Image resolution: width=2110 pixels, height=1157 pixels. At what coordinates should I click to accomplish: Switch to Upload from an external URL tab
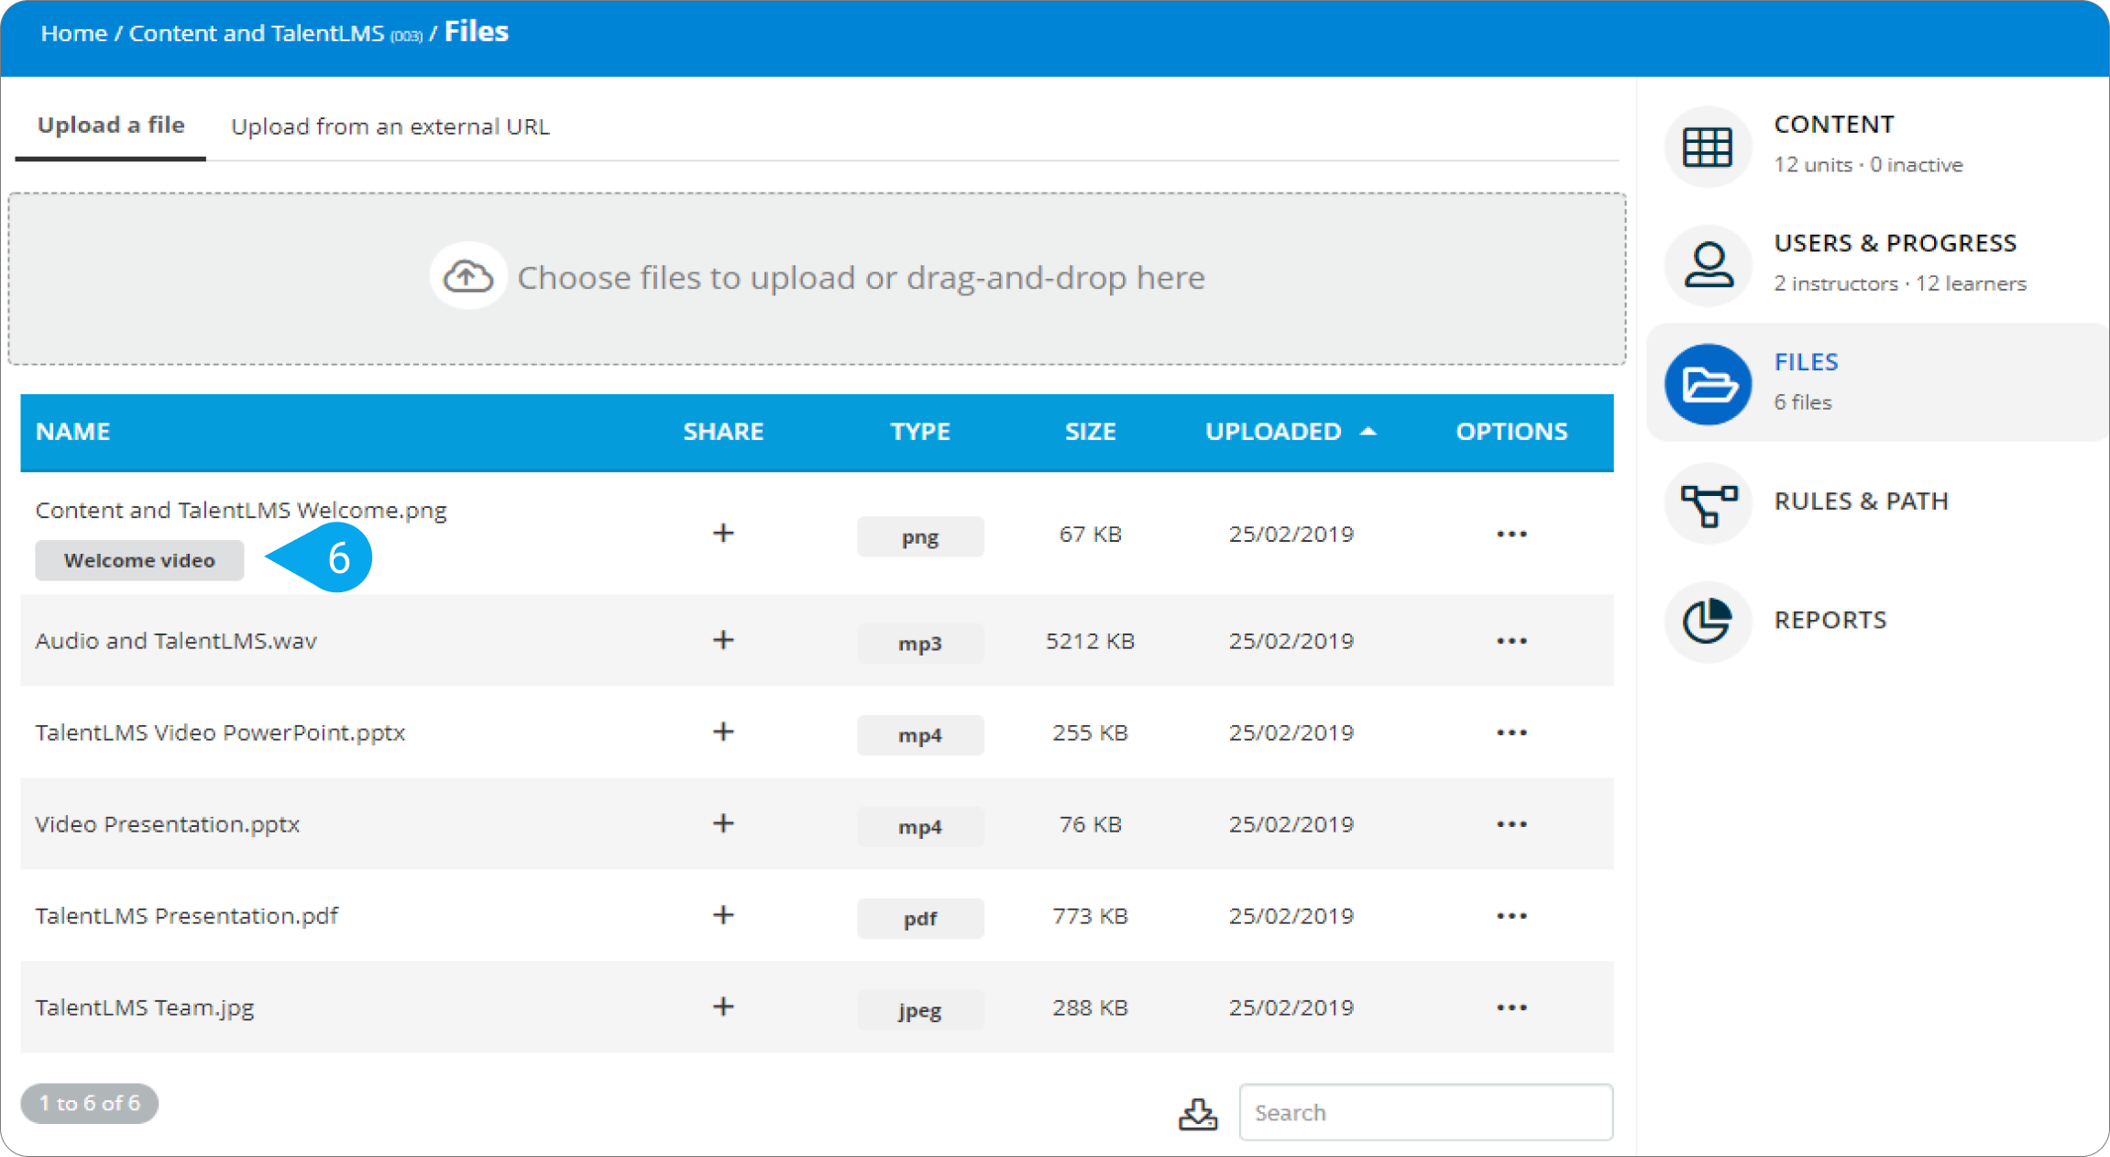click(x=390, y=127)
